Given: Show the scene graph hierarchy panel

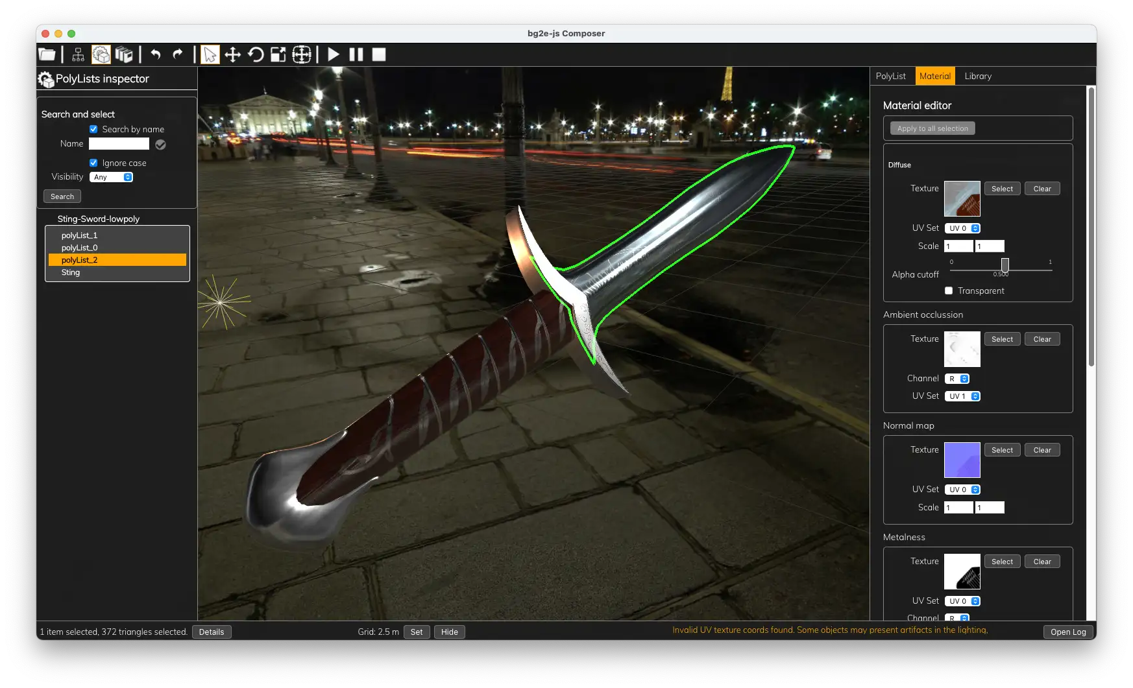Looking at the screenshot, I should pyautogui.click(x=78, y=54).
